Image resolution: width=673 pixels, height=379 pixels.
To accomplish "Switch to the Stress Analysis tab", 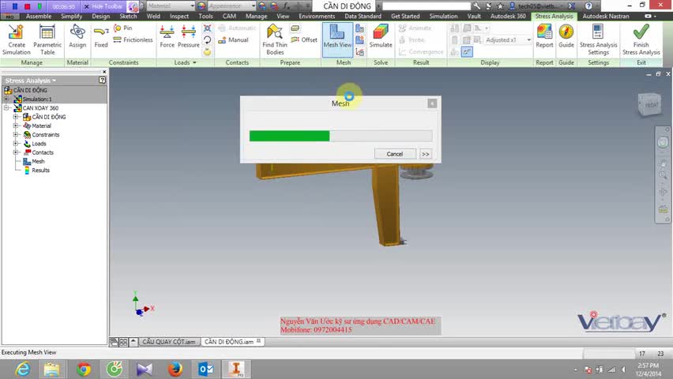I will pos(554,17).
